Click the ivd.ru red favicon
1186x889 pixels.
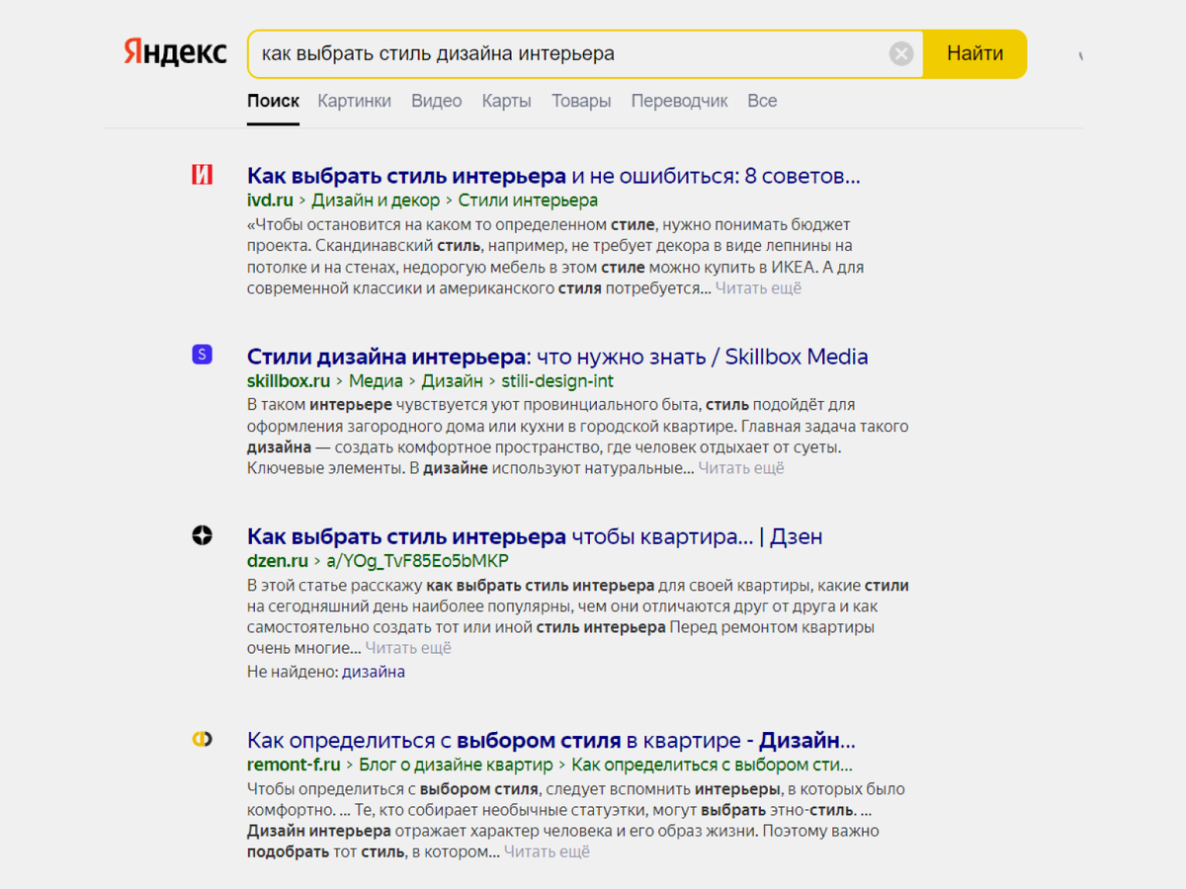(202, 175)
